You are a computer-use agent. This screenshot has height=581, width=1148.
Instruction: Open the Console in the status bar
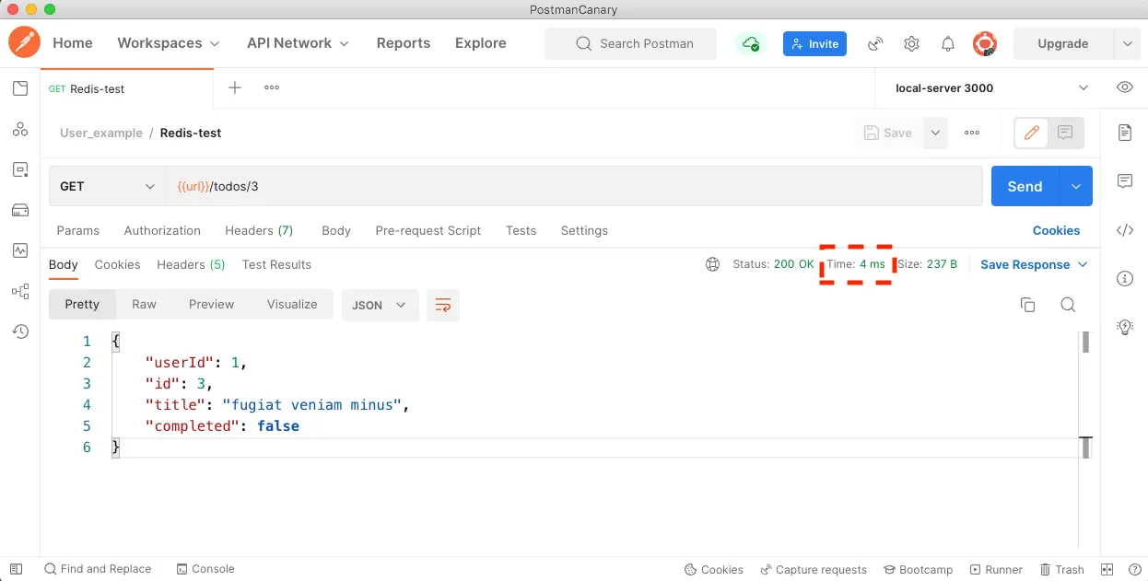(x=205, y=569)
